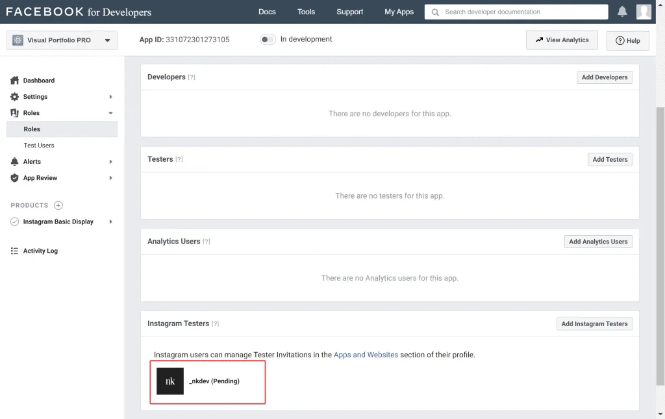Image resolution: width=665 pixels, height=419 pixels.
Task: Open Activity Log from the sidebar
Action: [40, 251]
